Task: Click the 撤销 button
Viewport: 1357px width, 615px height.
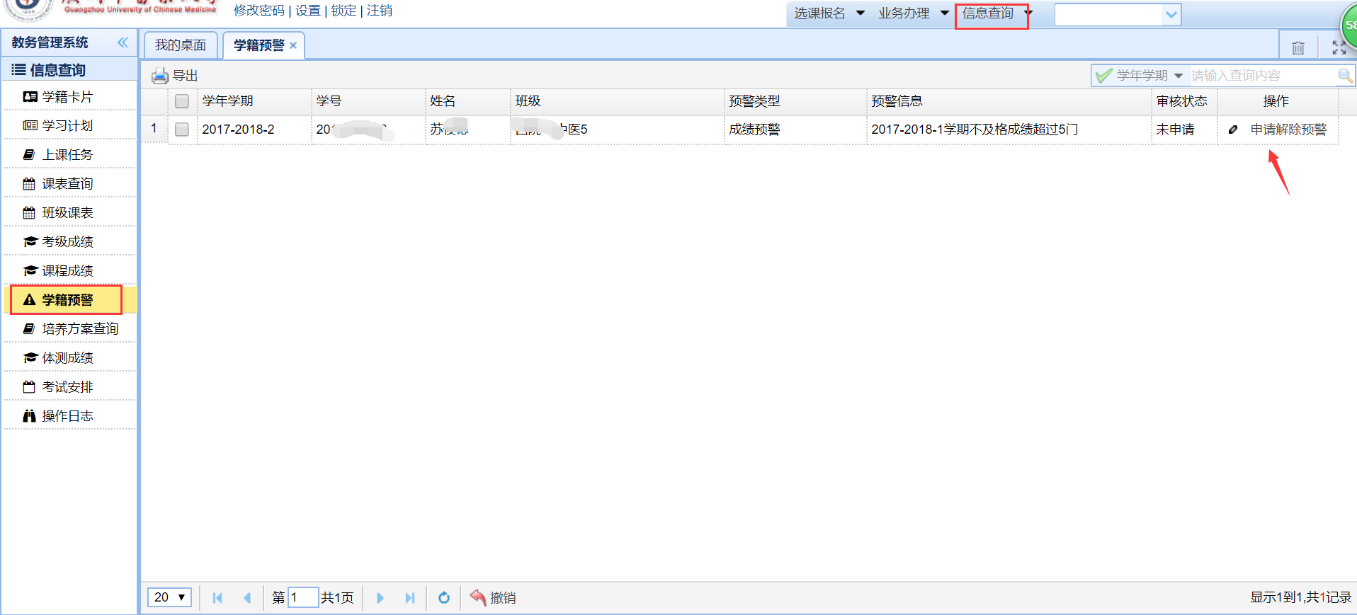Action: tap(494, 598)
